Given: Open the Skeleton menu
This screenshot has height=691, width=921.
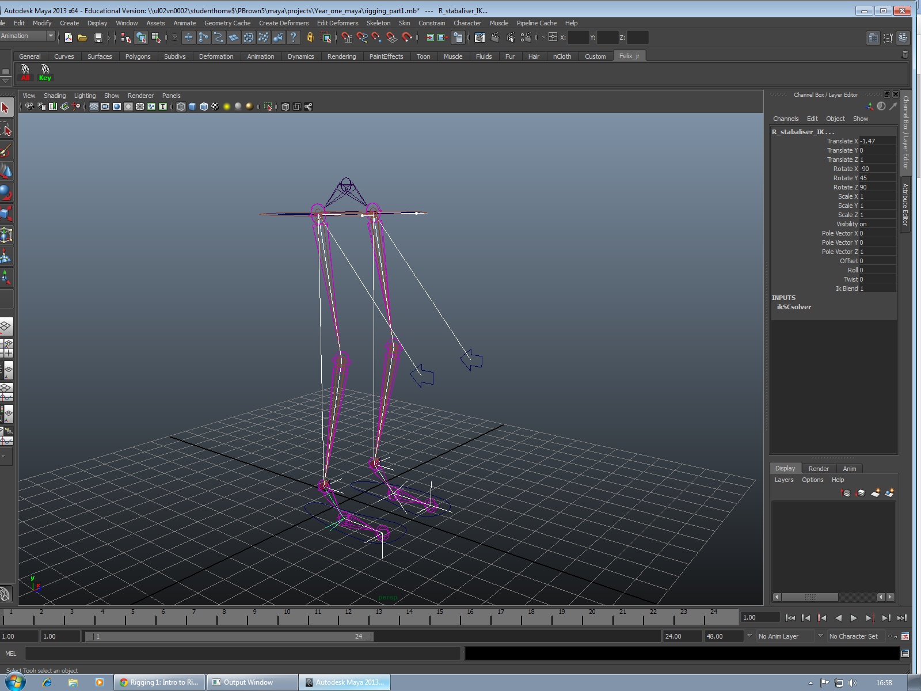Looking at the screenshot, I should (x=378, y=23).
